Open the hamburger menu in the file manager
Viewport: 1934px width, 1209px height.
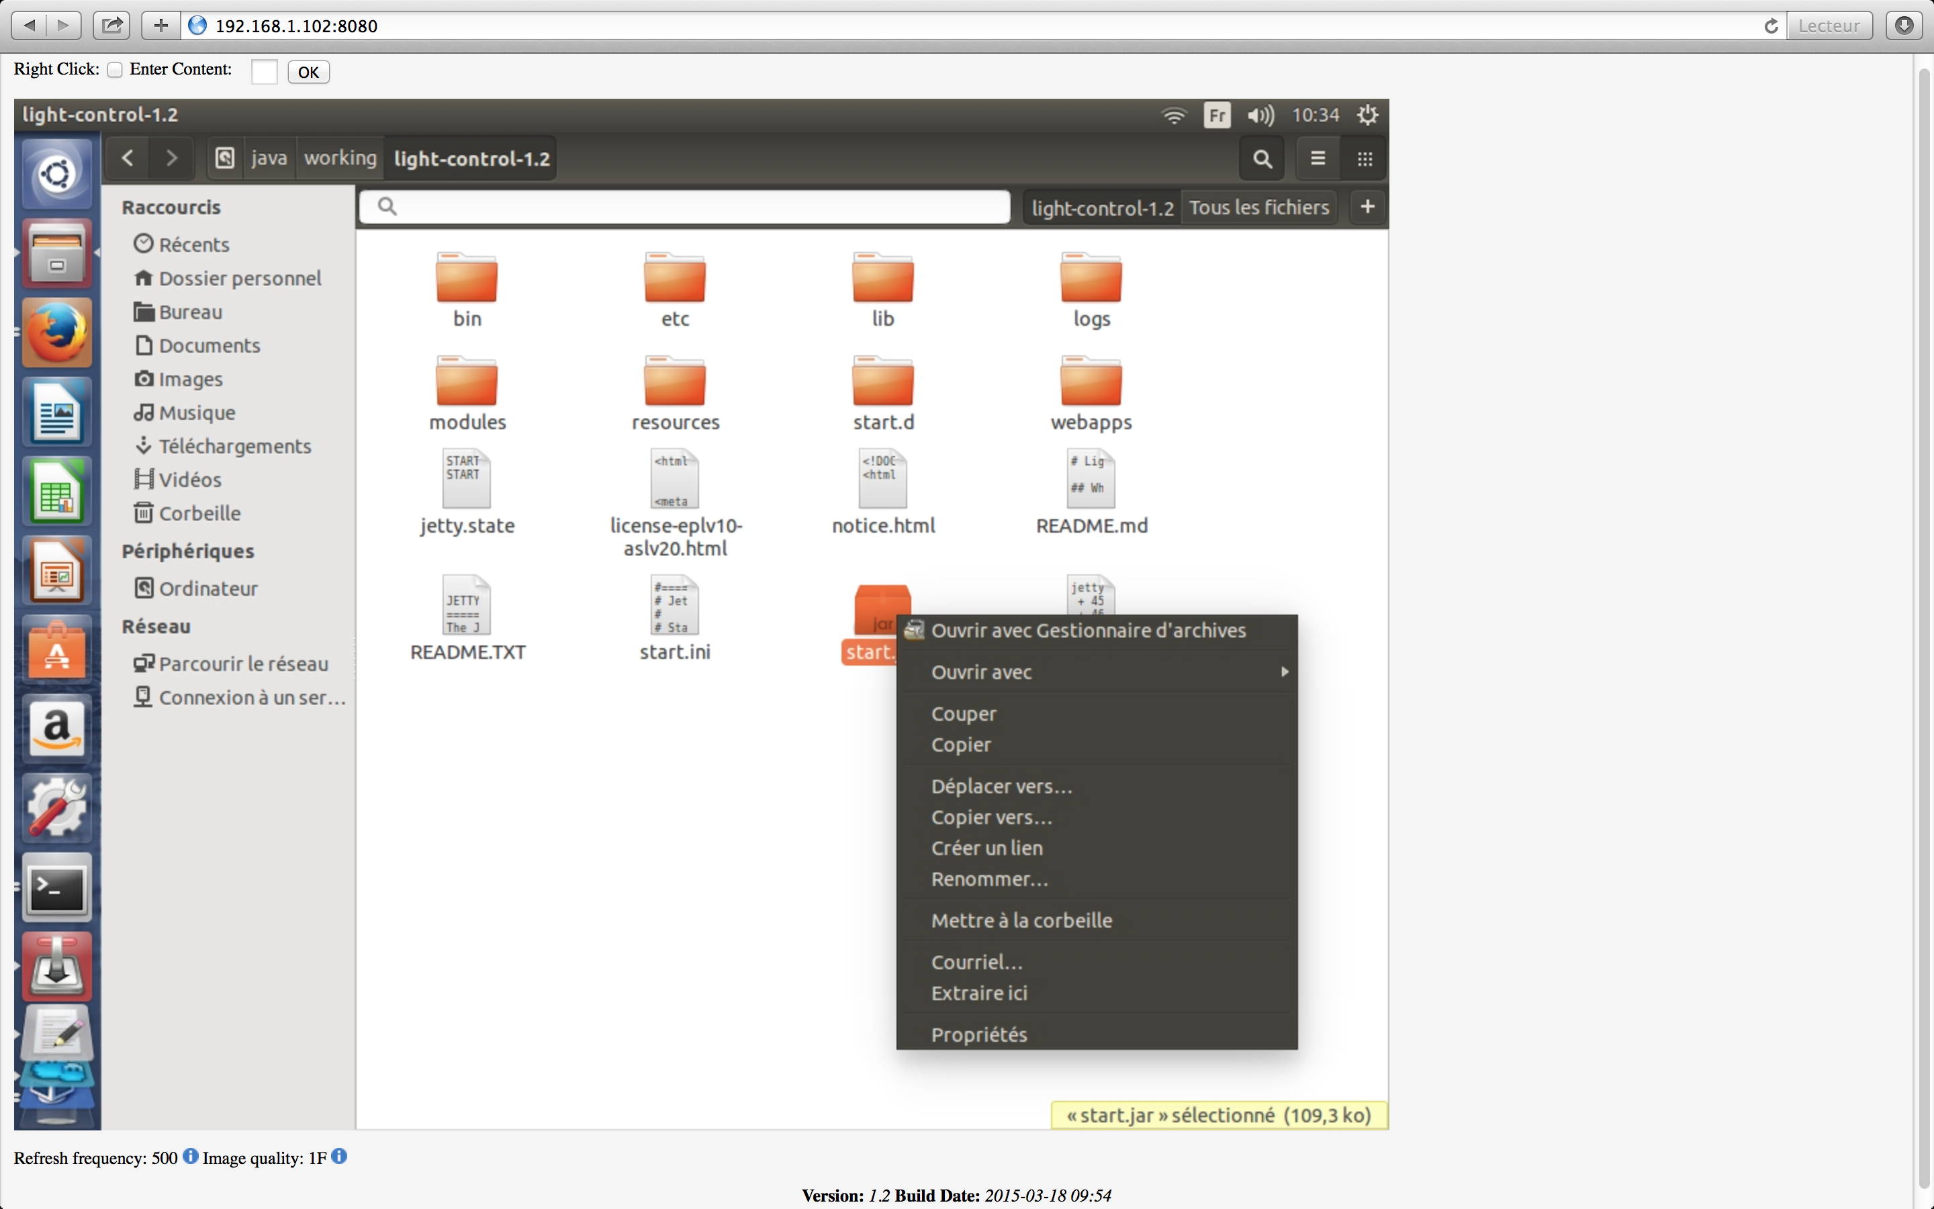1317,159
